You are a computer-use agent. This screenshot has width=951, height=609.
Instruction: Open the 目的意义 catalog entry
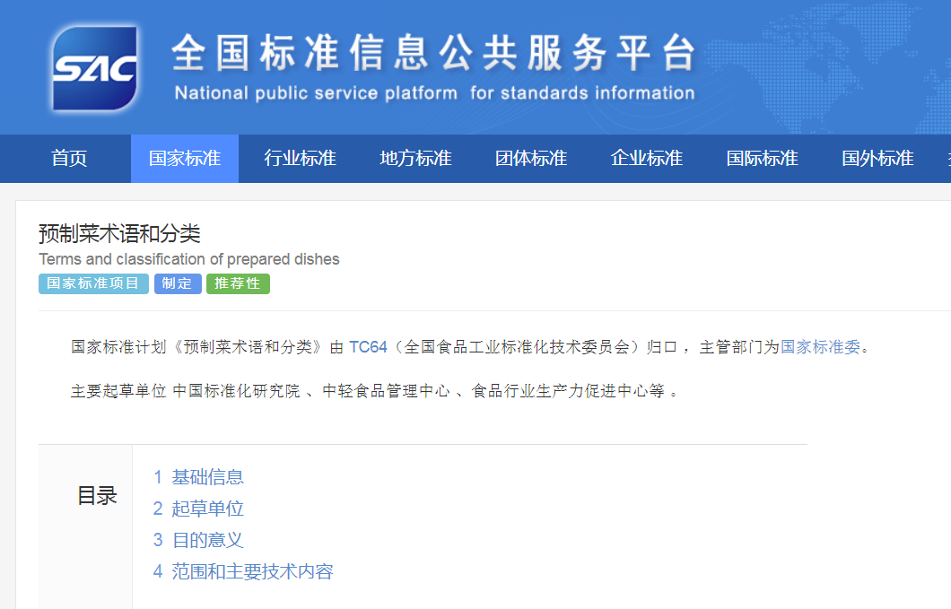point(206,539)
